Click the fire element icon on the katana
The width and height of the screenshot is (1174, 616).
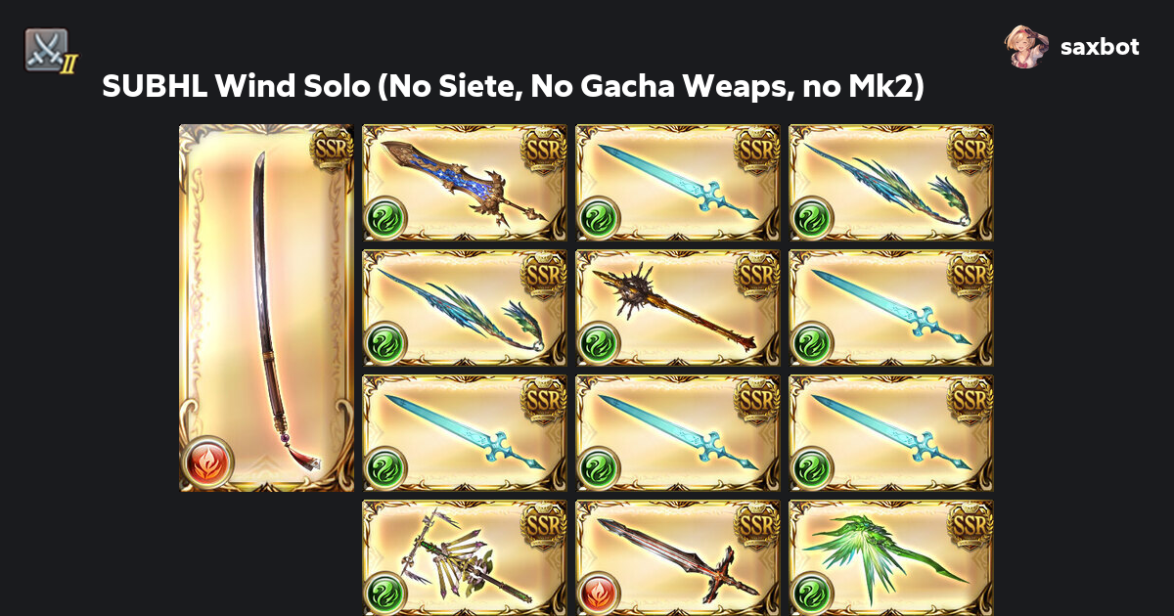[207, 461]
